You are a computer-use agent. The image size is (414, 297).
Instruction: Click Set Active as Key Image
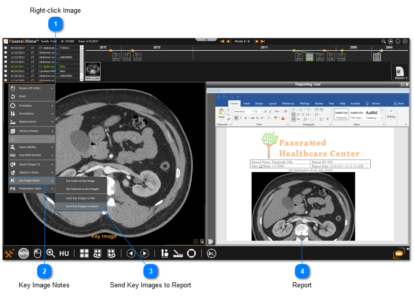point(80,181)
